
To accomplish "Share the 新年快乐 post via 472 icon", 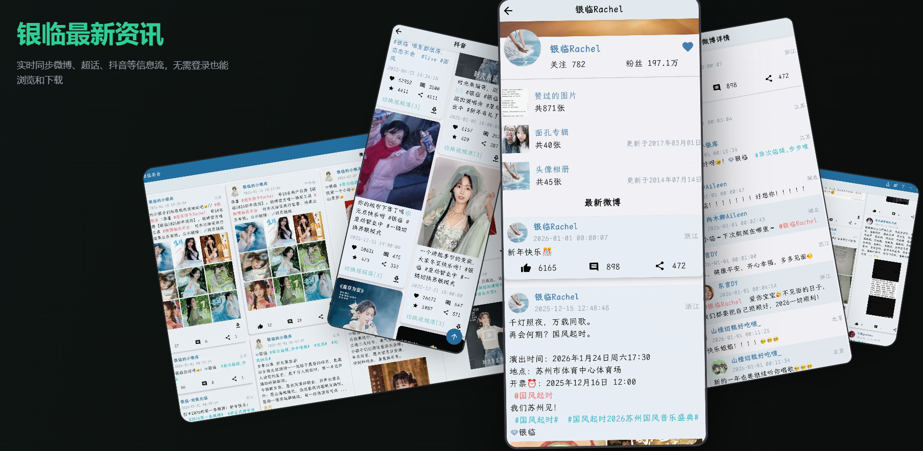I will pos(660,266).
